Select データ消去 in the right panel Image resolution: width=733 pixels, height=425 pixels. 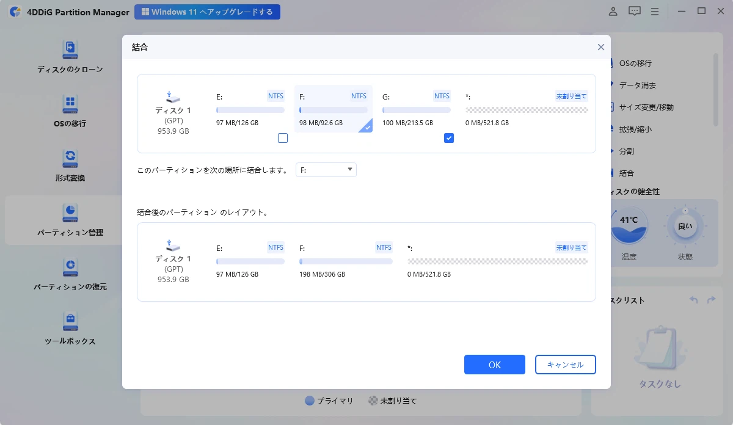point(637,85)
